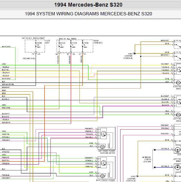Click the HOT IN ACC, RUN & START label
Screen dimensions: 181x182
coord(33,38)
